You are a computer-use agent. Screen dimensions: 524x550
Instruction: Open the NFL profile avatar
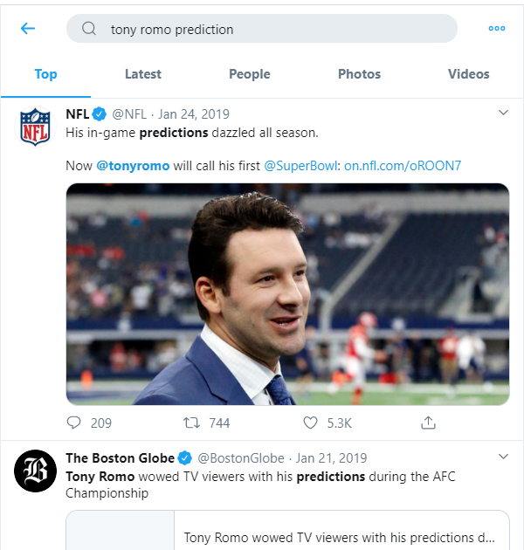click(36, 126)
